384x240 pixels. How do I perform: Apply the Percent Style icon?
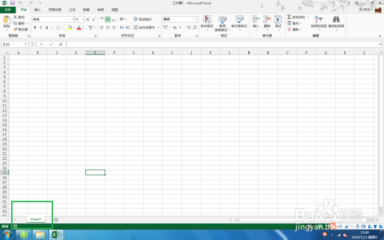[x=175, y=28]
